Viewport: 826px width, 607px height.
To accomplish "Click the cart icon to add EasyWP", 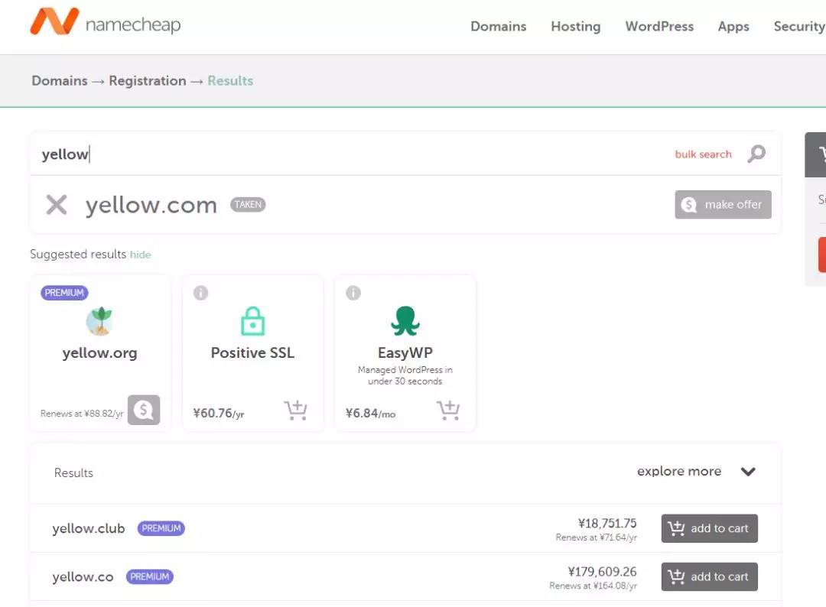I will tap(448, 411).
